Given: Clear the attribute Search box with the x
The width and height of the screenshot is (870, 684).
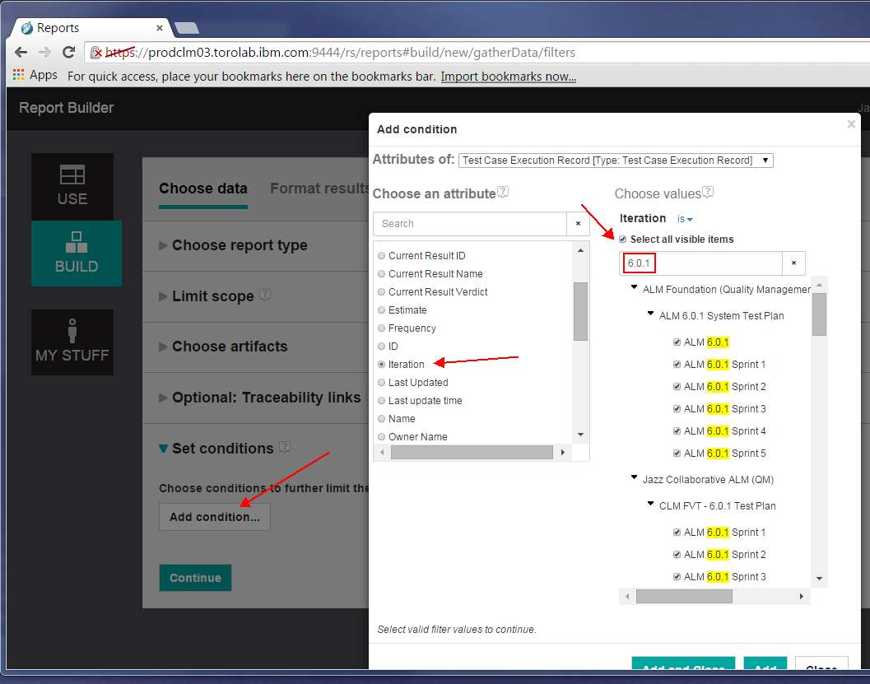Looking at the screenshot, I should [x=578, y=224].
